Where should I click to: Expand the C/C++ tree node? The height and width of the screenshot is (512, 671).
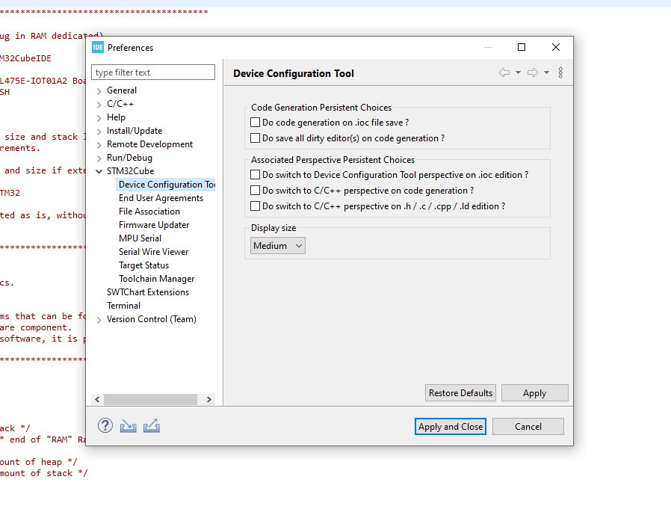point(99,104)
